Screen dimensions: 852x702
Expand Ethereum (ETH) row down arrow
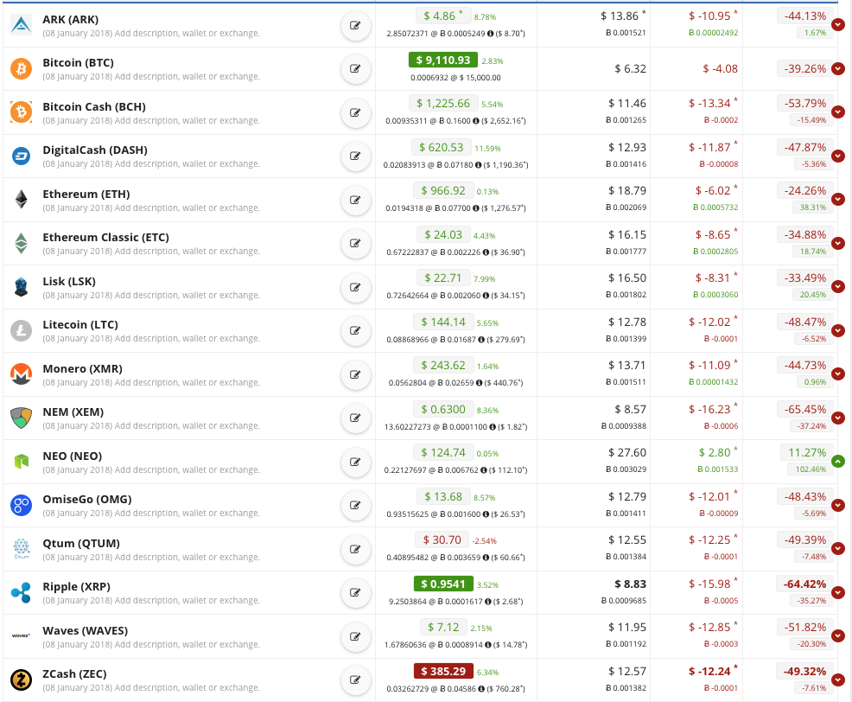838,200
